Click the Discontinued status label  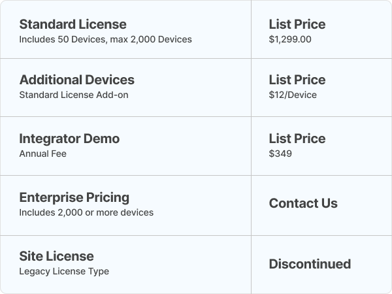[x=310, y=264]
